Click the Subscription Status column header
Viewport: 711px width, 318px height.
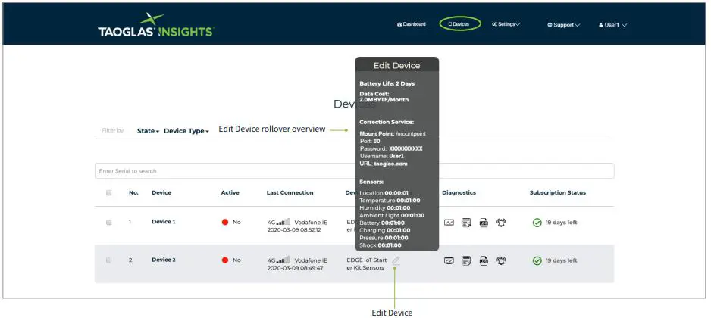pos(558,192)
